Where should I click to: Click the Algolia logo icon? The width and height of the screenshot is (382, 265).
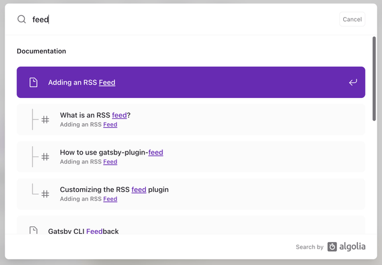coord(332,247)
